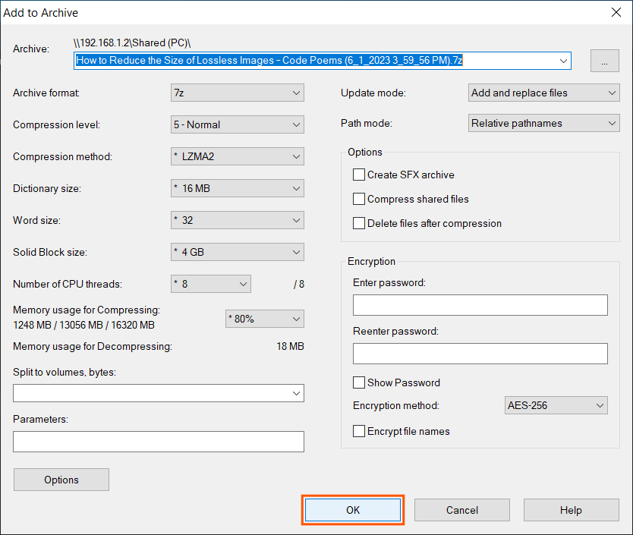Tick the Compress shared files checkbox
The height and width of the screenshot is (535, 633).
359,199
